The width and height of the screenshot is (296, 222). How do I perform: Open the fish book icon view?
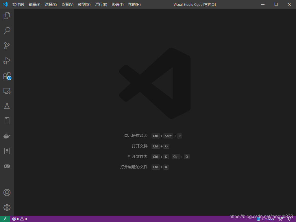[x=7, y=151]
